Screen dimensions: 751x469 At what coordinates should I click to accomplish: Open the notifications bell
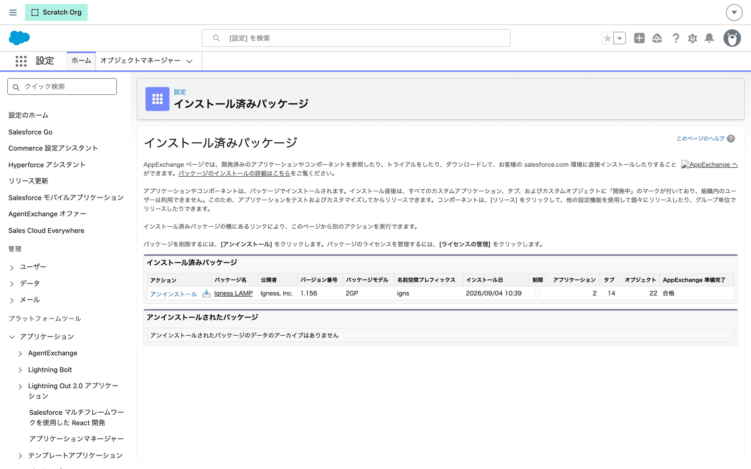click(x=709, y=38)
